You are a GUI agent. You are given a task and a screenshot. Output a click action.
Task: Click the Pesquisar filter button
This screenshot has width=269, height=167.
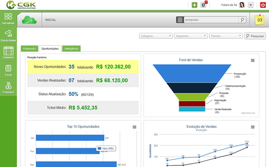point(255,36)
